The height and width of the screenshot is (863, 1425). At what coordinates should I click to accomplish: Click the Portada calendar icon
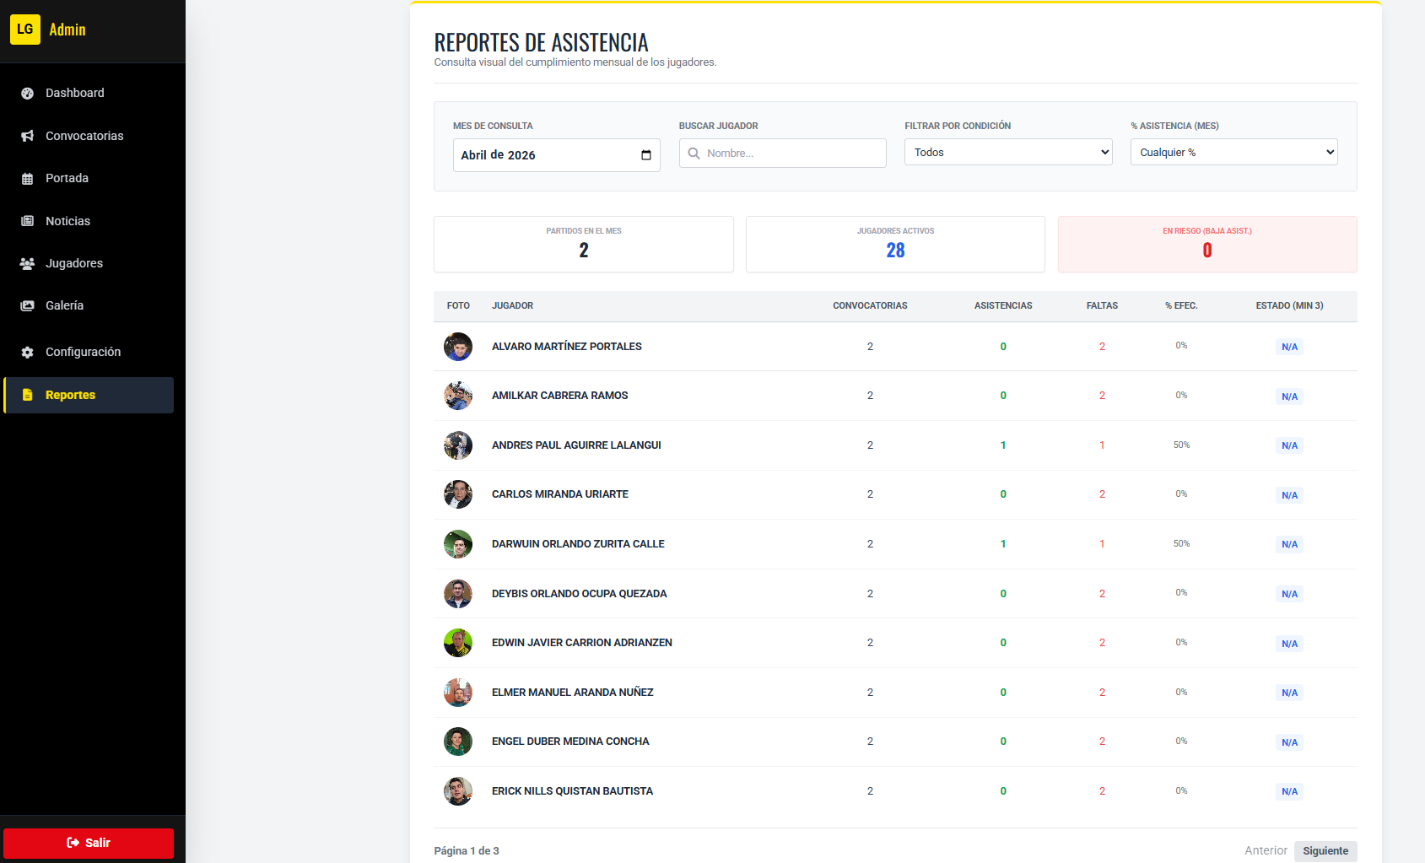click(x=27, y=179)
